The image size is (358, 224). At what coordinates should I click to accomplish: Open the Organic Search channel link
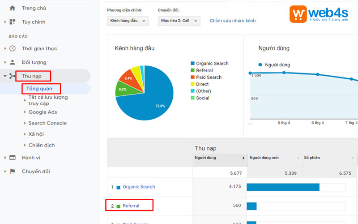pos(139,187)
